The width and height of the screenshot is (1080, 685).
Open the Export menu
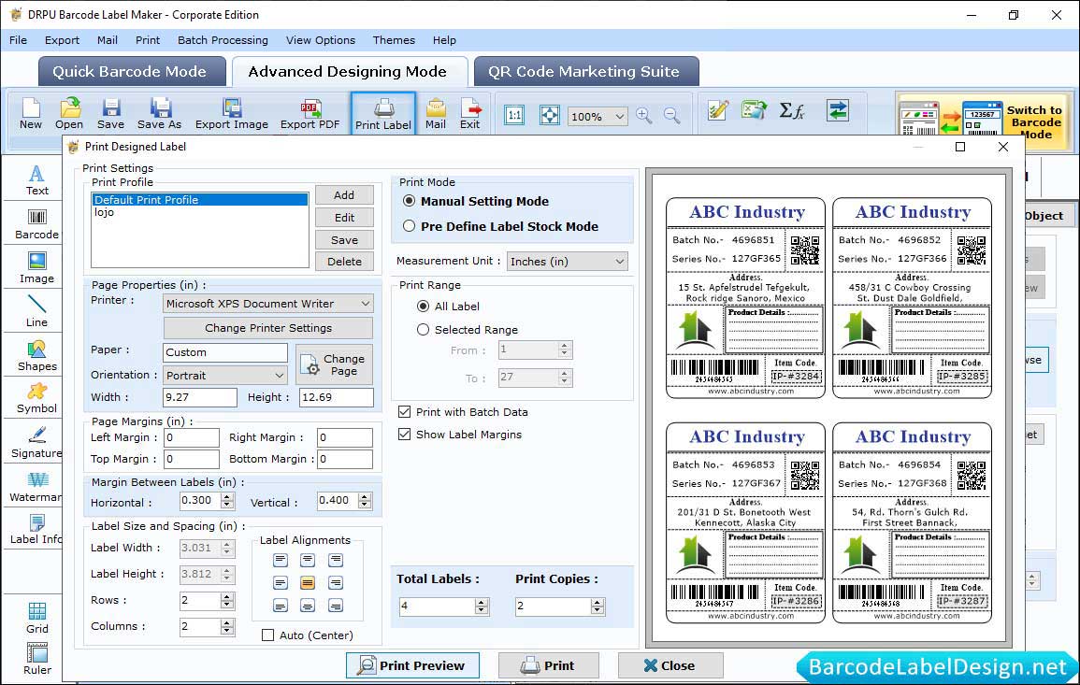(x=62, y=40)
